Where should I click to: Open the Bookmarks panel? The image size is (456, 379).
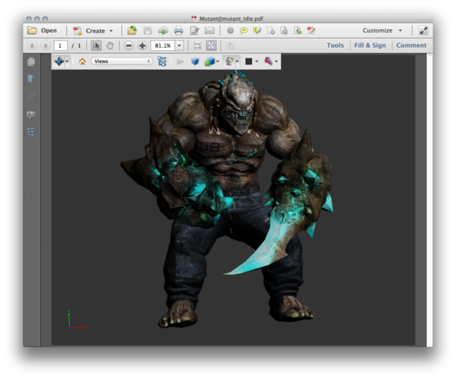31,79
